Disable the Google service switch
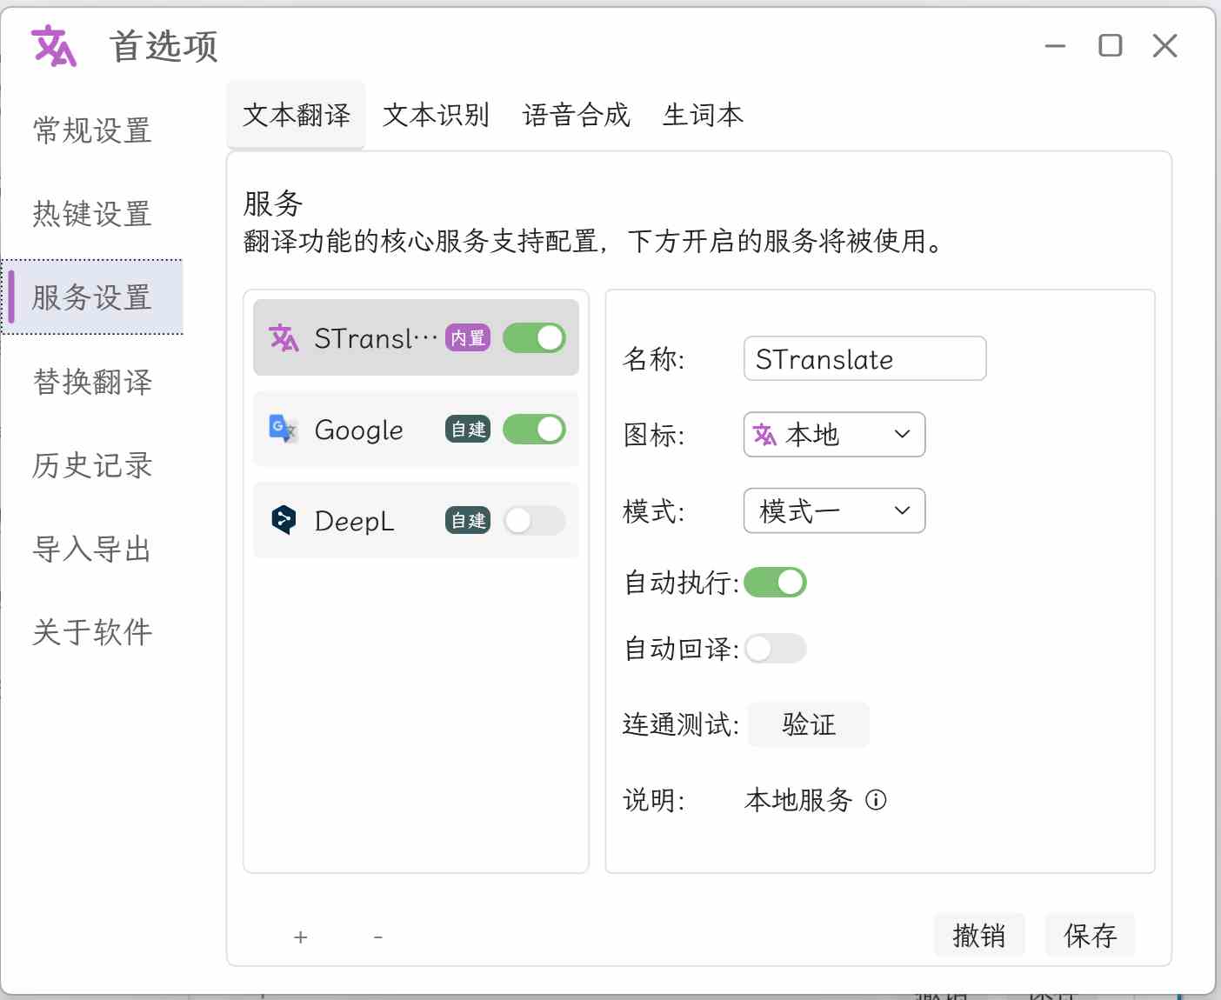 pos(534,429)
